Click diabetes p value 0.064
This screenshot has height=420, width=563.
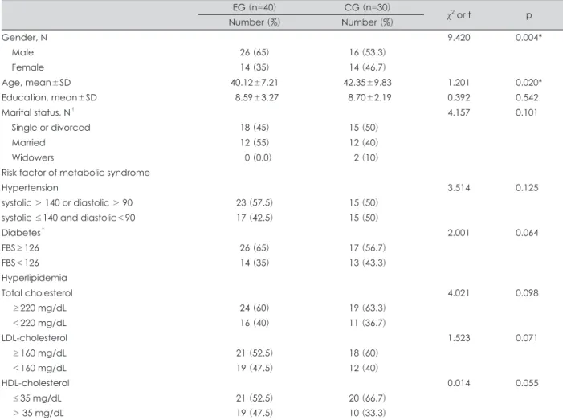click(527, 233)
